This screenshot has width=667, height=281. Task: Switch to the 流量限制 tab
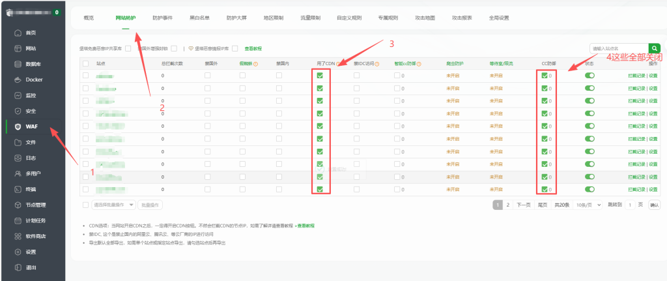click(311, 18)
